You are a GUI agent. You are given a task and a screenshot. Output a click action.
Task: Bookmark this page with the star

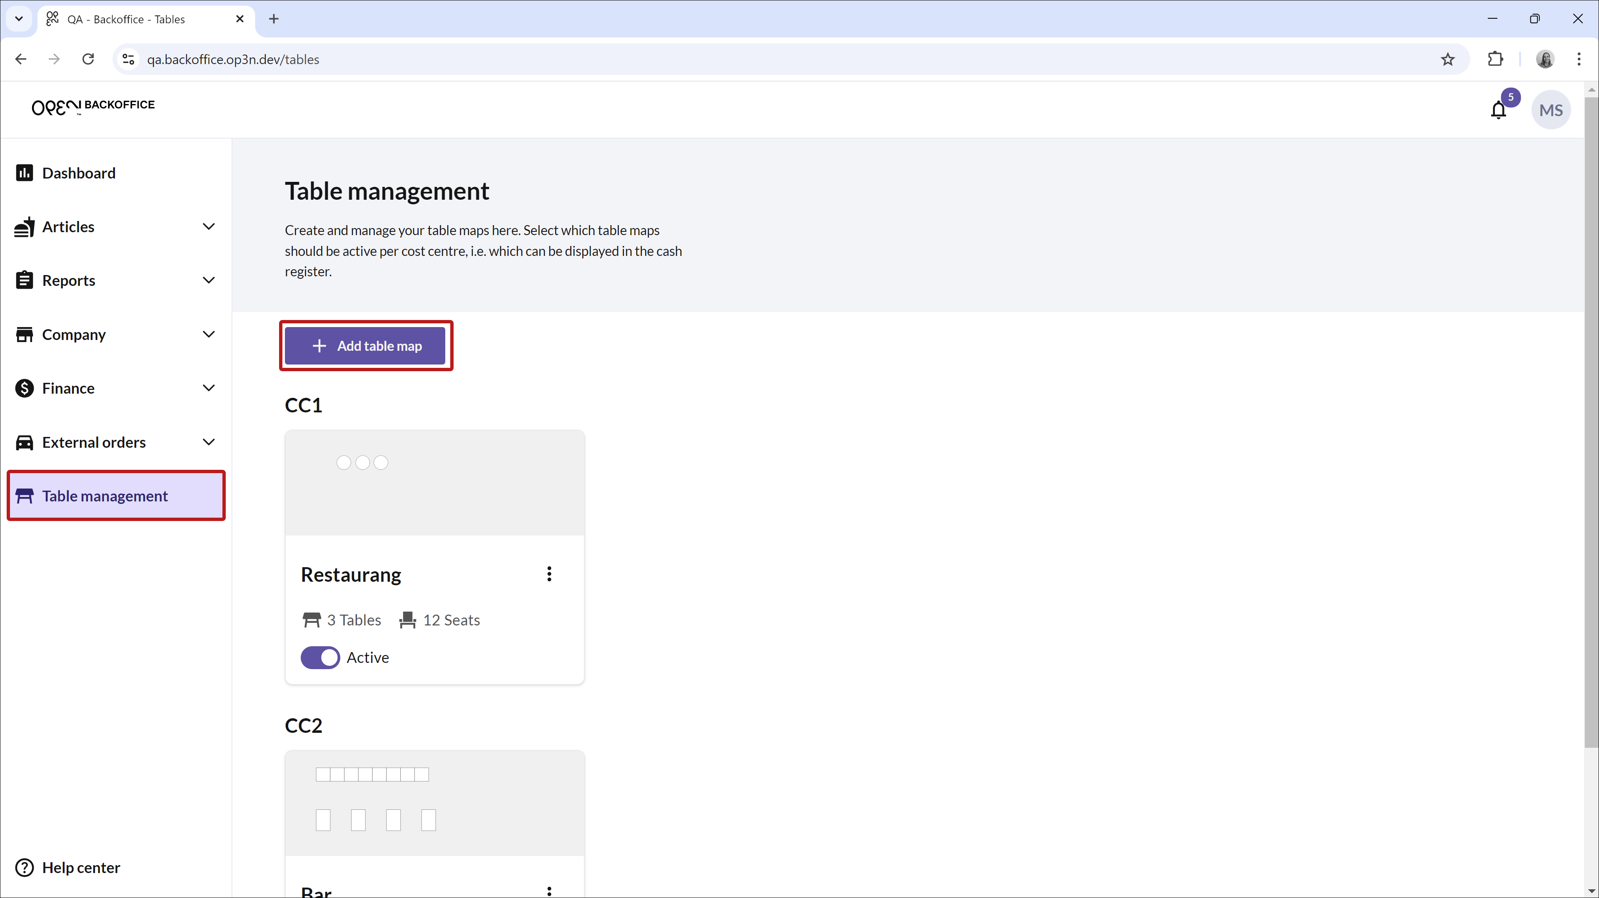click(1447, 59)
